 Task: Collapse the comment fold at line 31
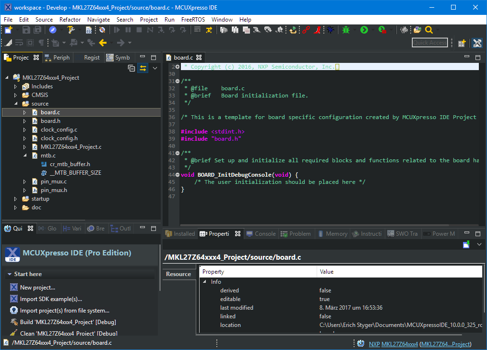(178, 81)
